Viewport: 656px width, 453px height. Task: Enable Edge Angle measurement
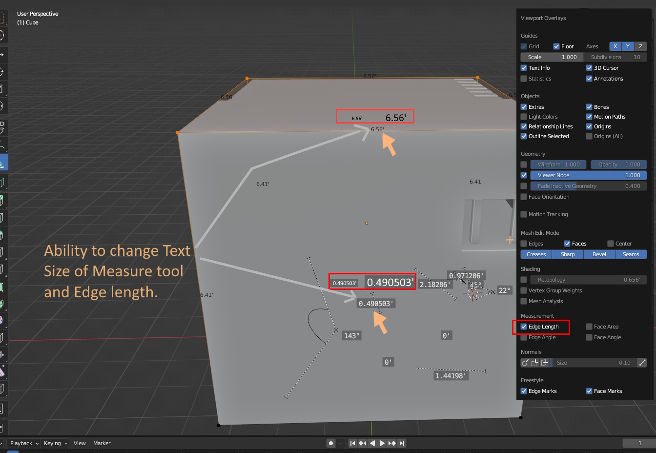click(524, 337)
